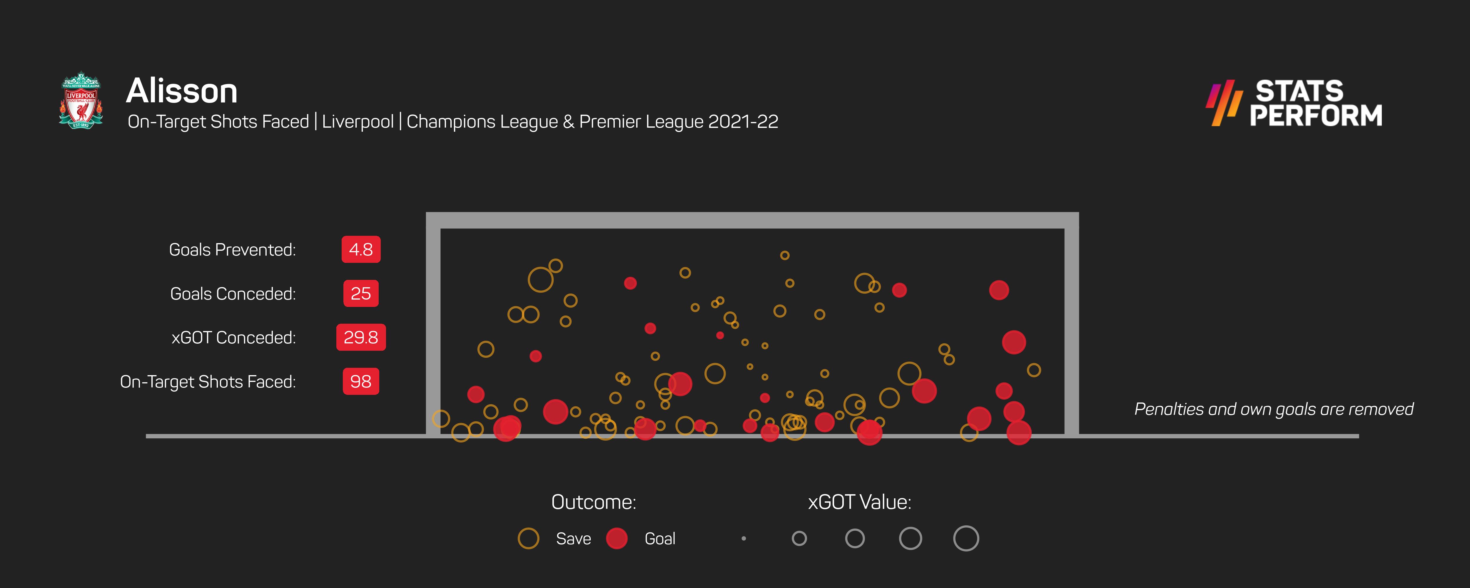Click the Goals Conceded 25 badge

(x=361, y=293)
